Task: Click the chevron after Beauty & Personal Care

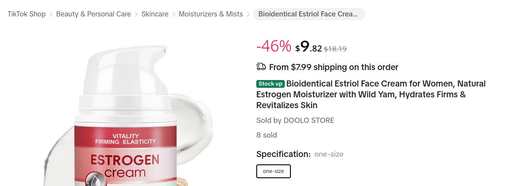Action: coord(136,14)
